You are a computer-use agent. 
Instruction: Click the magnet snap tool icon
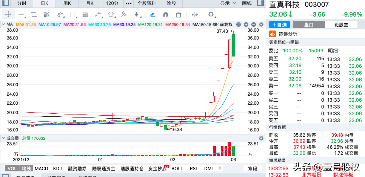coord(165,15)
